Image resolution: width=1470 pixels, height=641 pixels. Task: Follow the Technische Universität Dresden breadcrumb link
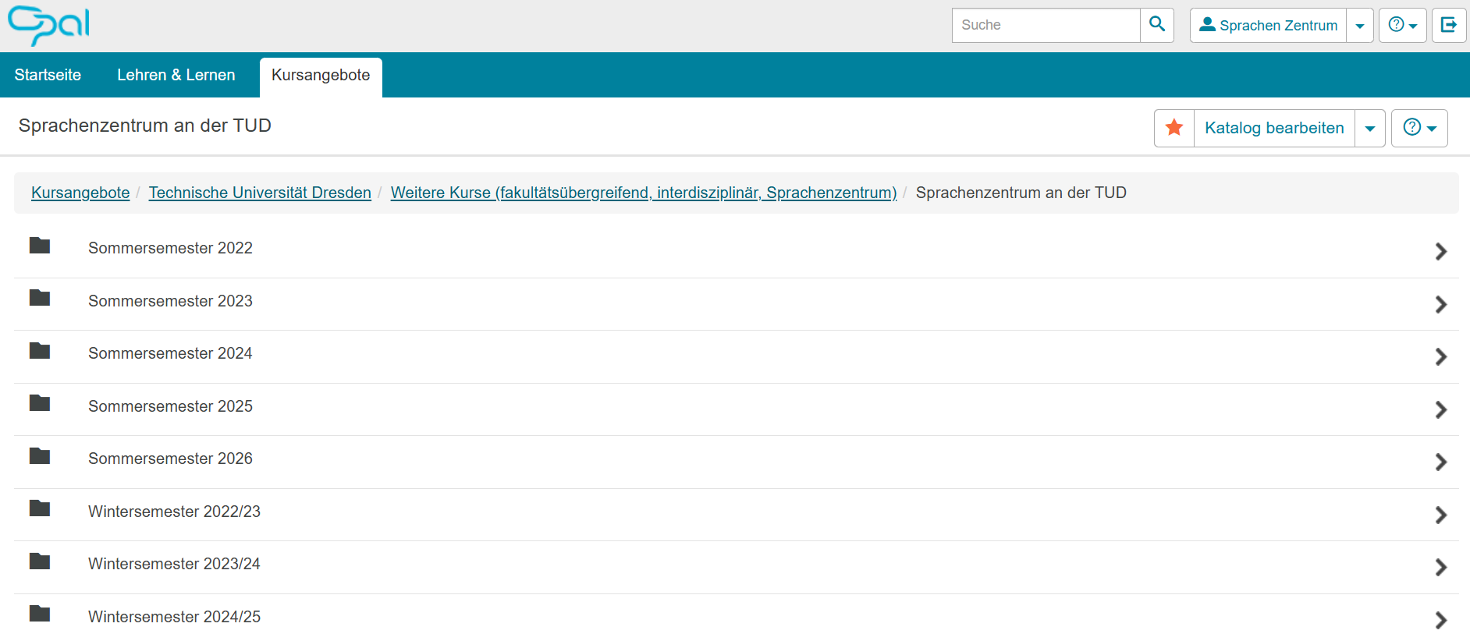tap(260, 193)
